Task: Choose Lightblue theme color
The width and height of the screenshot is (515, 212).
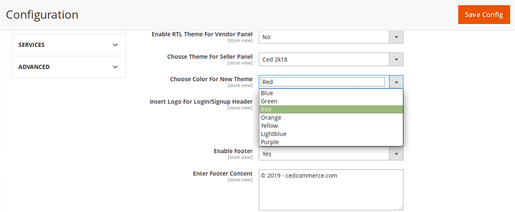Action: point(274,134)
